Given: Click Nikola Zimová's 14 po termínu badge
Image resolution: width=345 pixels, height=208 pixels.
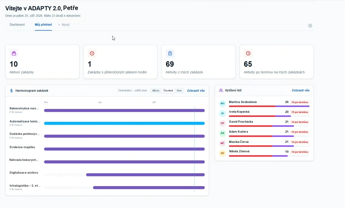Looking at the screenshot, I should coord(300,152).
